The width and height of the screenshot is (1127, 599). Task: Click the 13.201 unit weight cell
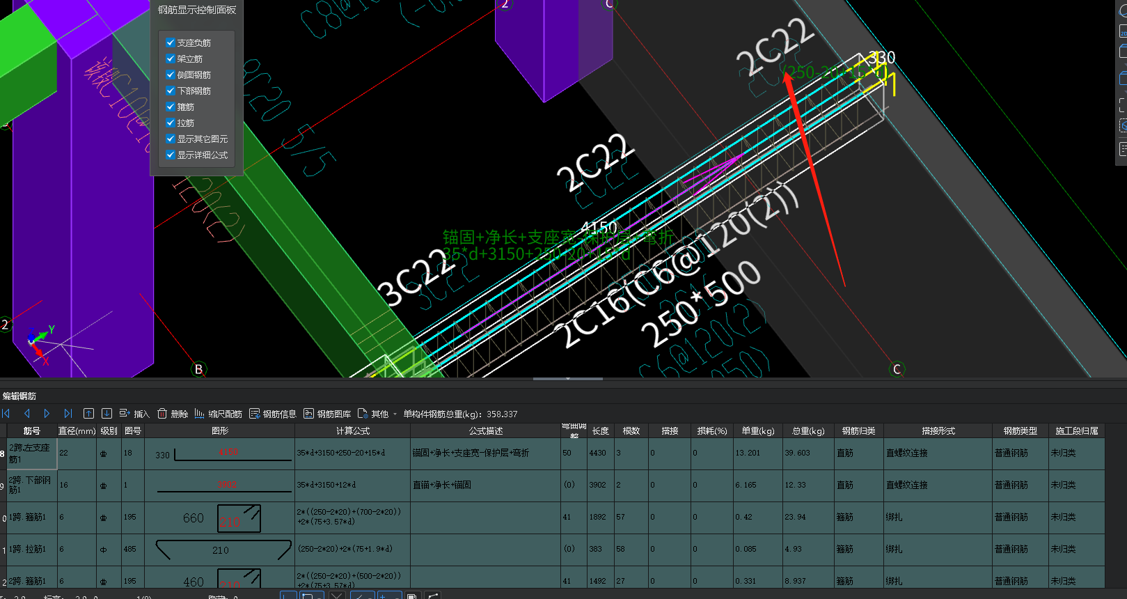(x=757, y=453)
